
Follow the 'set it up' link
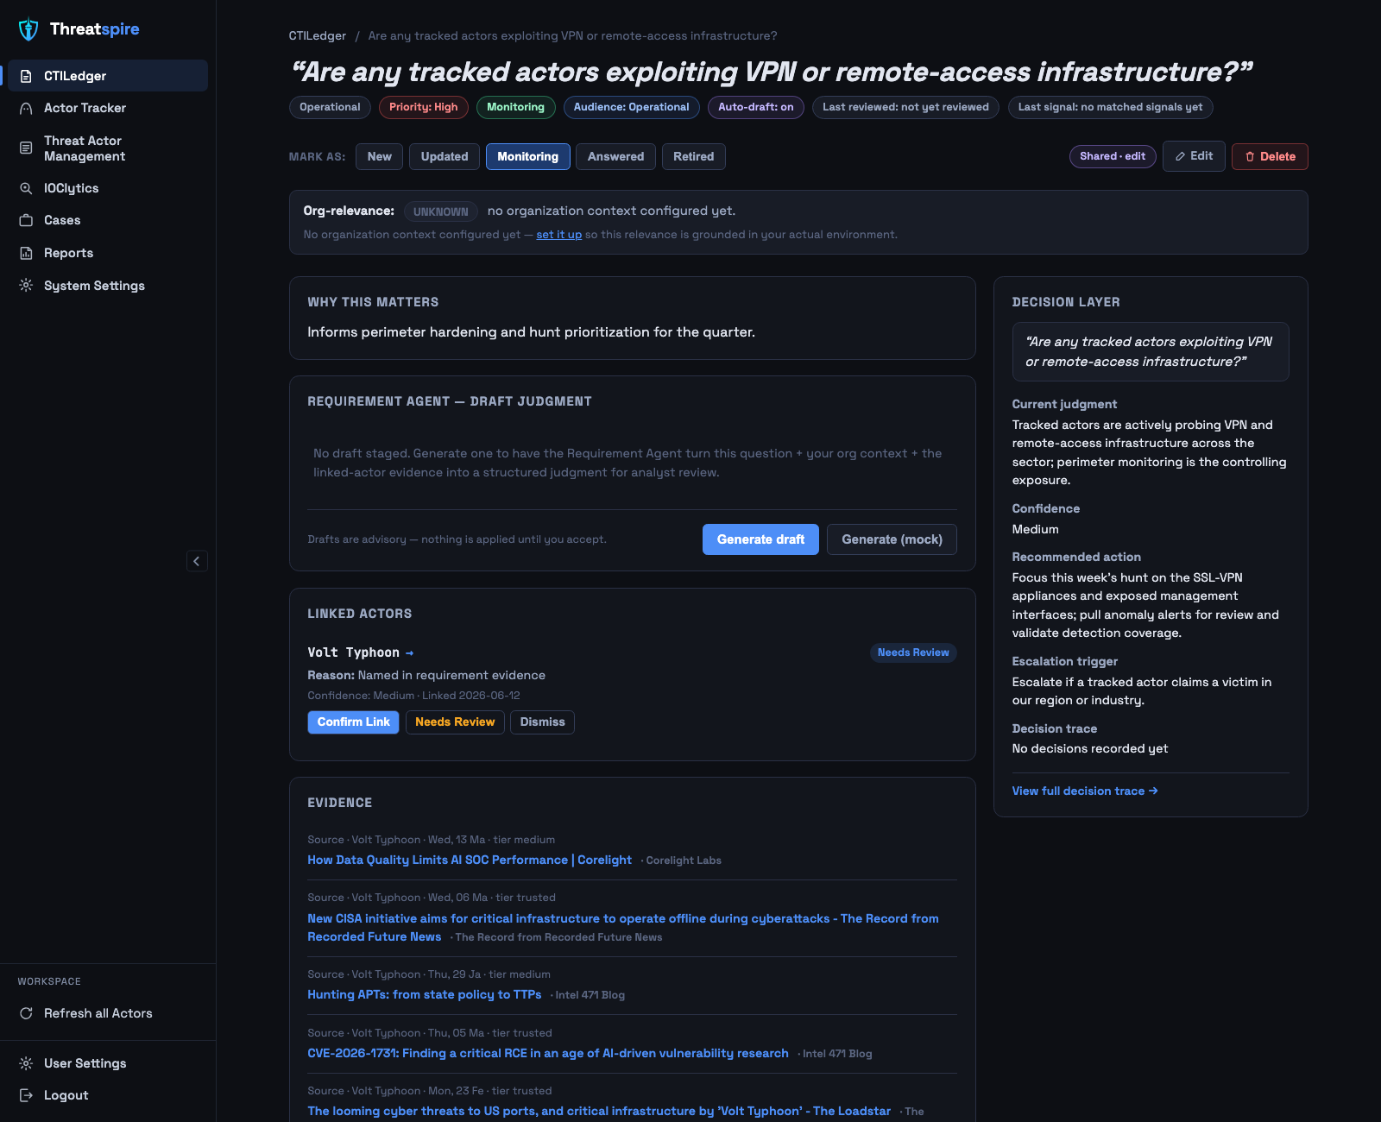pyautogui.click(x=559, y=235)
